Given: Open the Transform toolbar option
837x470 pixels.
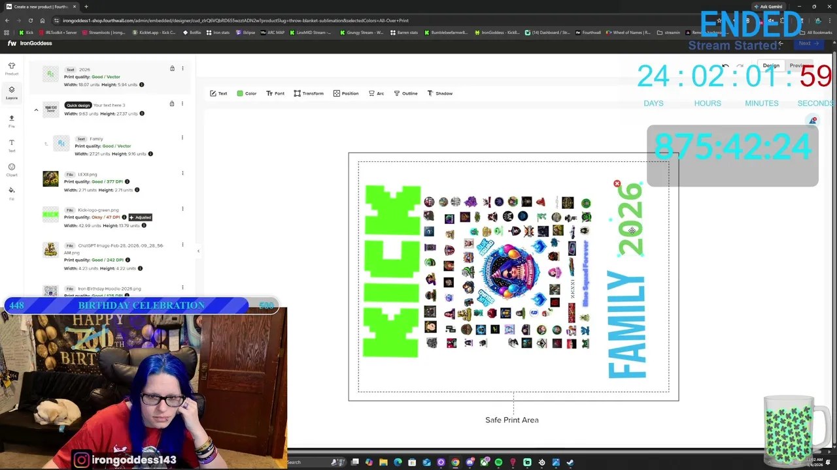Looking at the screenshot, I should click(309, 93).
